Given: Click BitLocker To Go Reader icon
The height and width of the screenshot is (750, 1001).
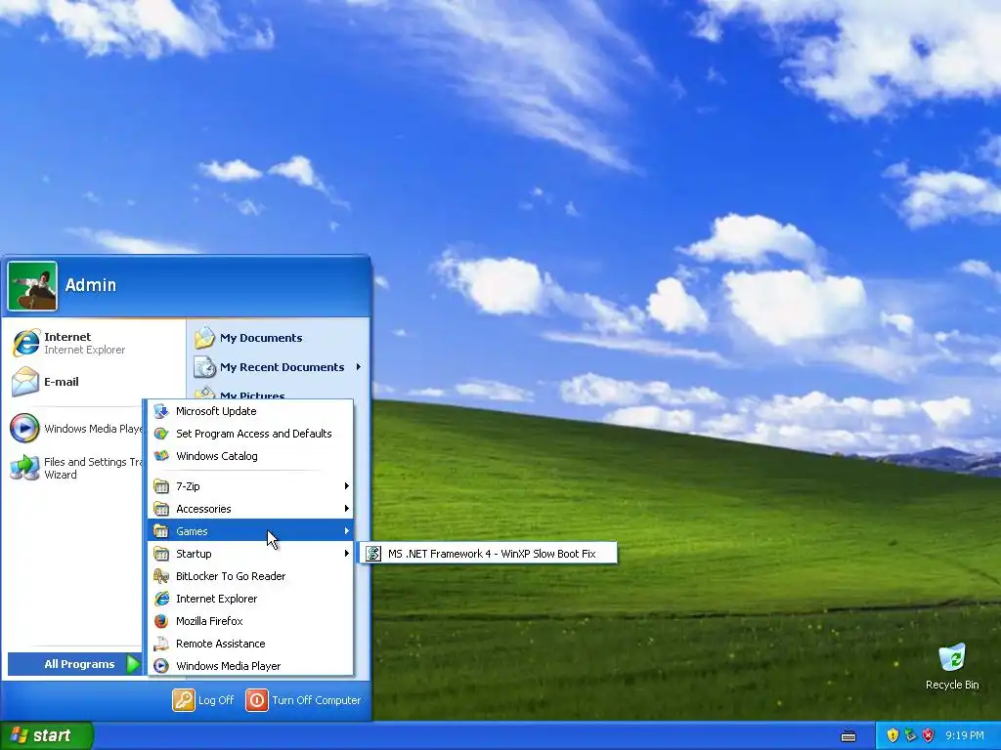Looking at the screenshot, I should point(161,576).
